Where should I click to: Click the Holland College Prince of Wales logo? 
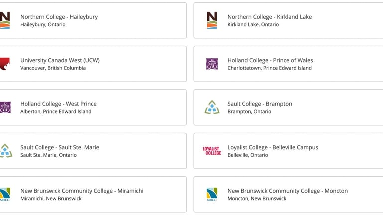click(x=212, y=64)
